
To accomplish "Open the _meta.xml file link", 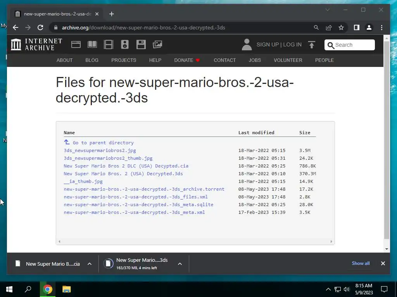I will 134,212.
